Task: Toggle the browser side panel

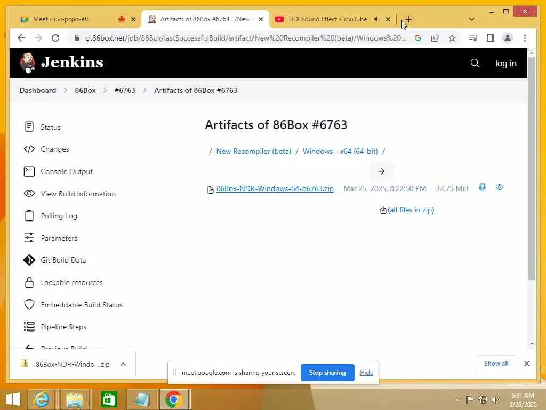Action: tap(491, 38)
